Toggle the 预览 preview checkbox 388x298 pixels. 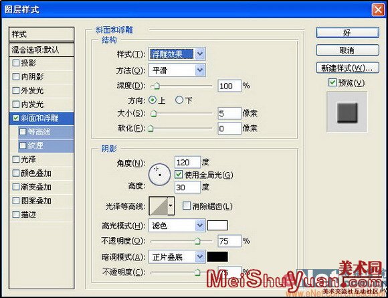[332, 83]
